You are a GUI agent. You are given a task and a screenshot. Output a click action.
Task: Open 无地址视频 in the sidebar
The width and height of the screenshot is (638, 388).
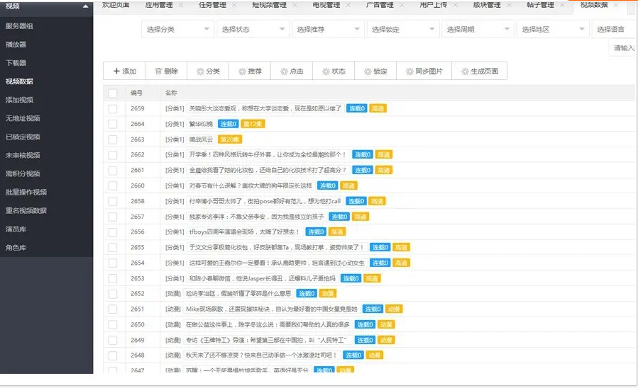click(x=23, y=118)
